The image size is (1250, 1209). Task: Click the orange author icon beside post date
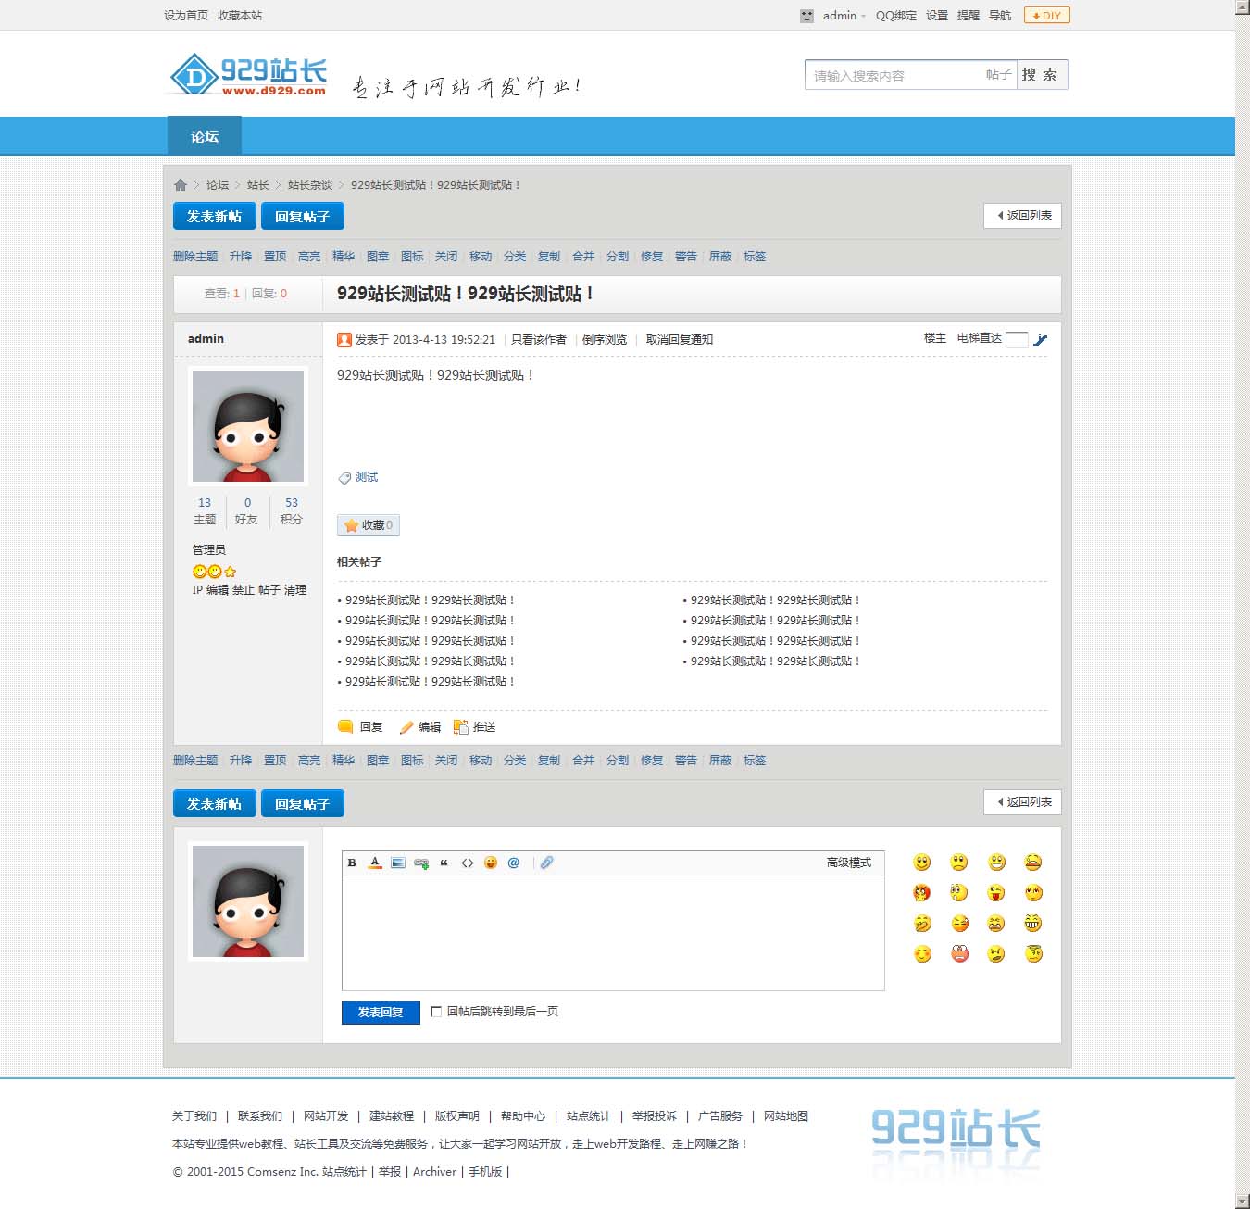click(x=344, y=340)
